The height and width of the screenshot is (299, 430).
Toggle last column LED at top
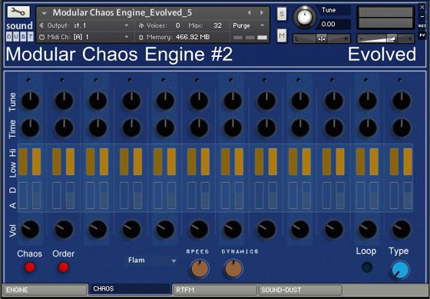click(400, 81)
